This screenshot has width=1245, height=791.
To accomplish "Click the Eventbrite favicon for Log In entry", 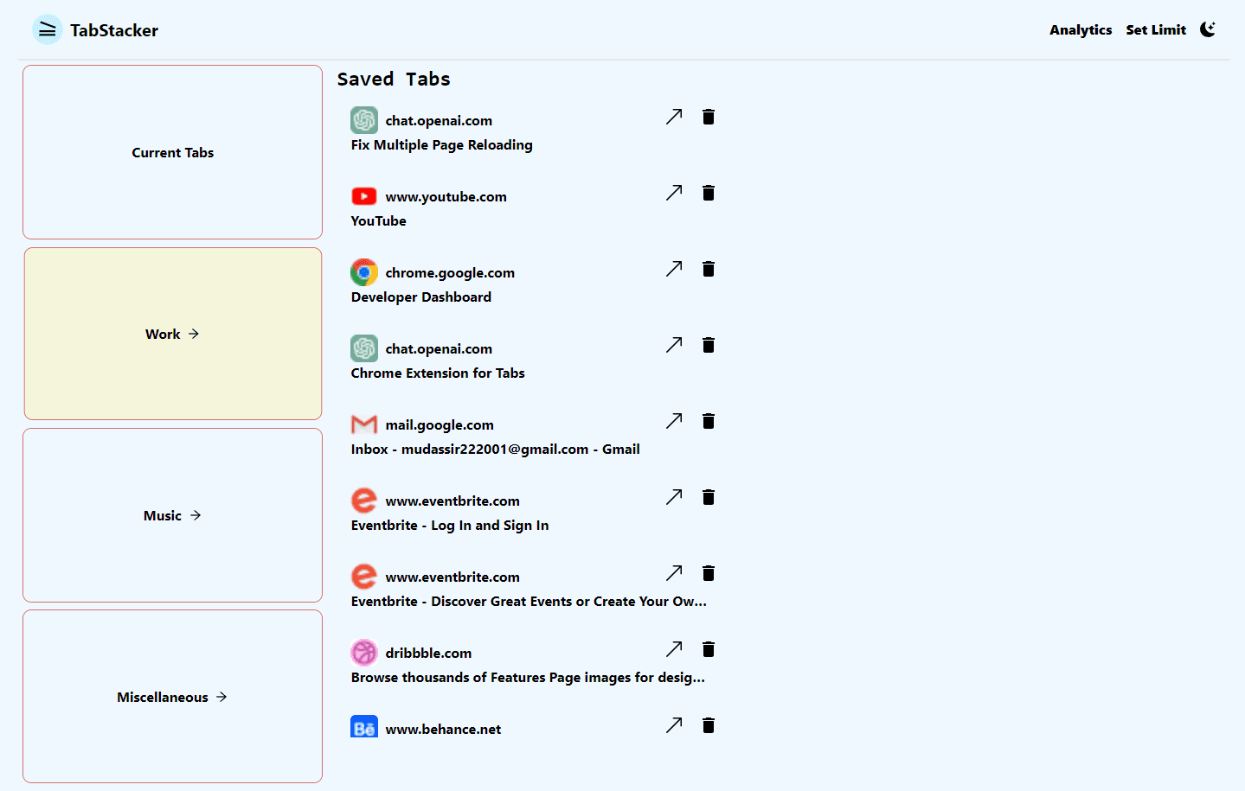I will (364, 501).
